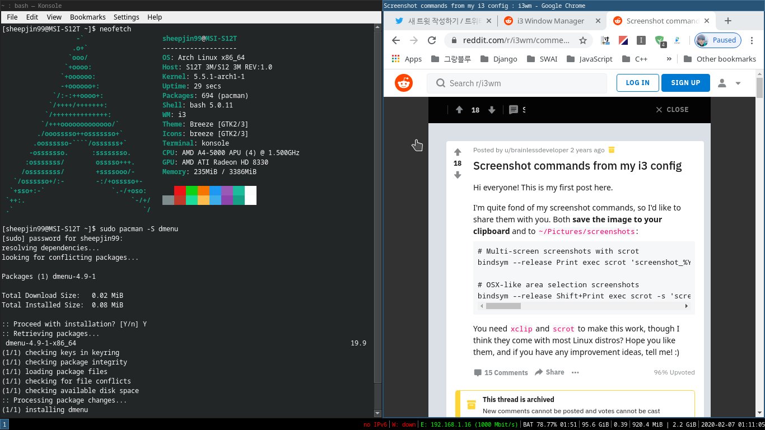Close the Twitter tab

[488, 21]
